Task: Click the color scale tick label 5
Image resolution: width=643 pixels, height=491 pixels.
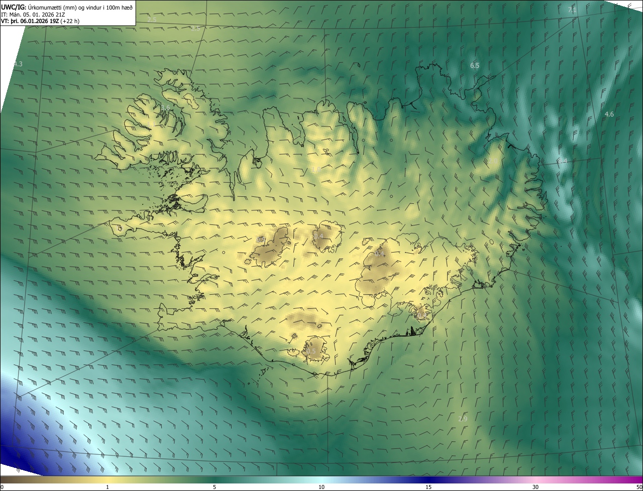Action: pyautogui.click(x=215, y=487)
